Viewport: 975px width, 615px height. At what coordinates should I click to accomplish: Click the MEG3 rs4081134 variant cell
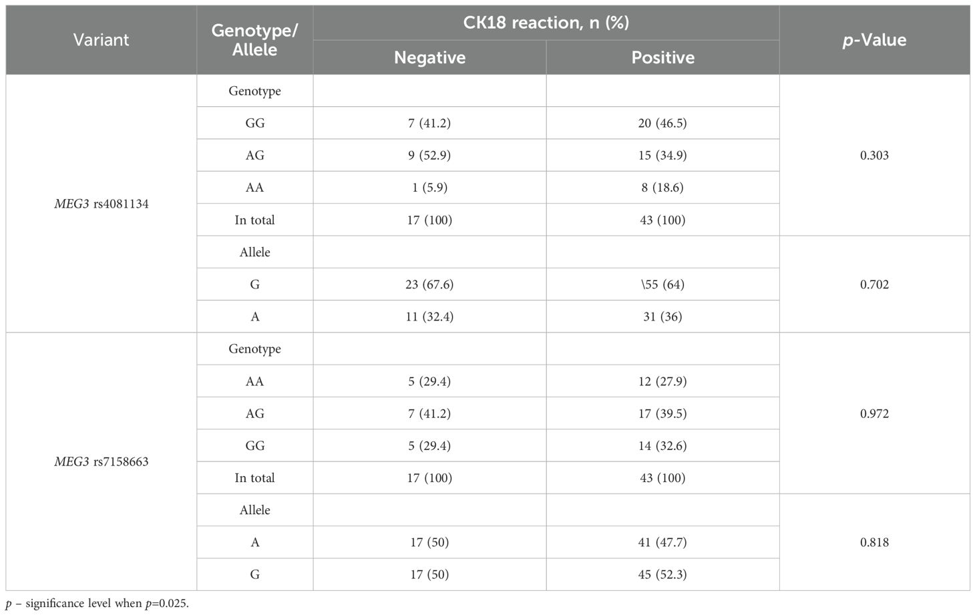point(101,204)
